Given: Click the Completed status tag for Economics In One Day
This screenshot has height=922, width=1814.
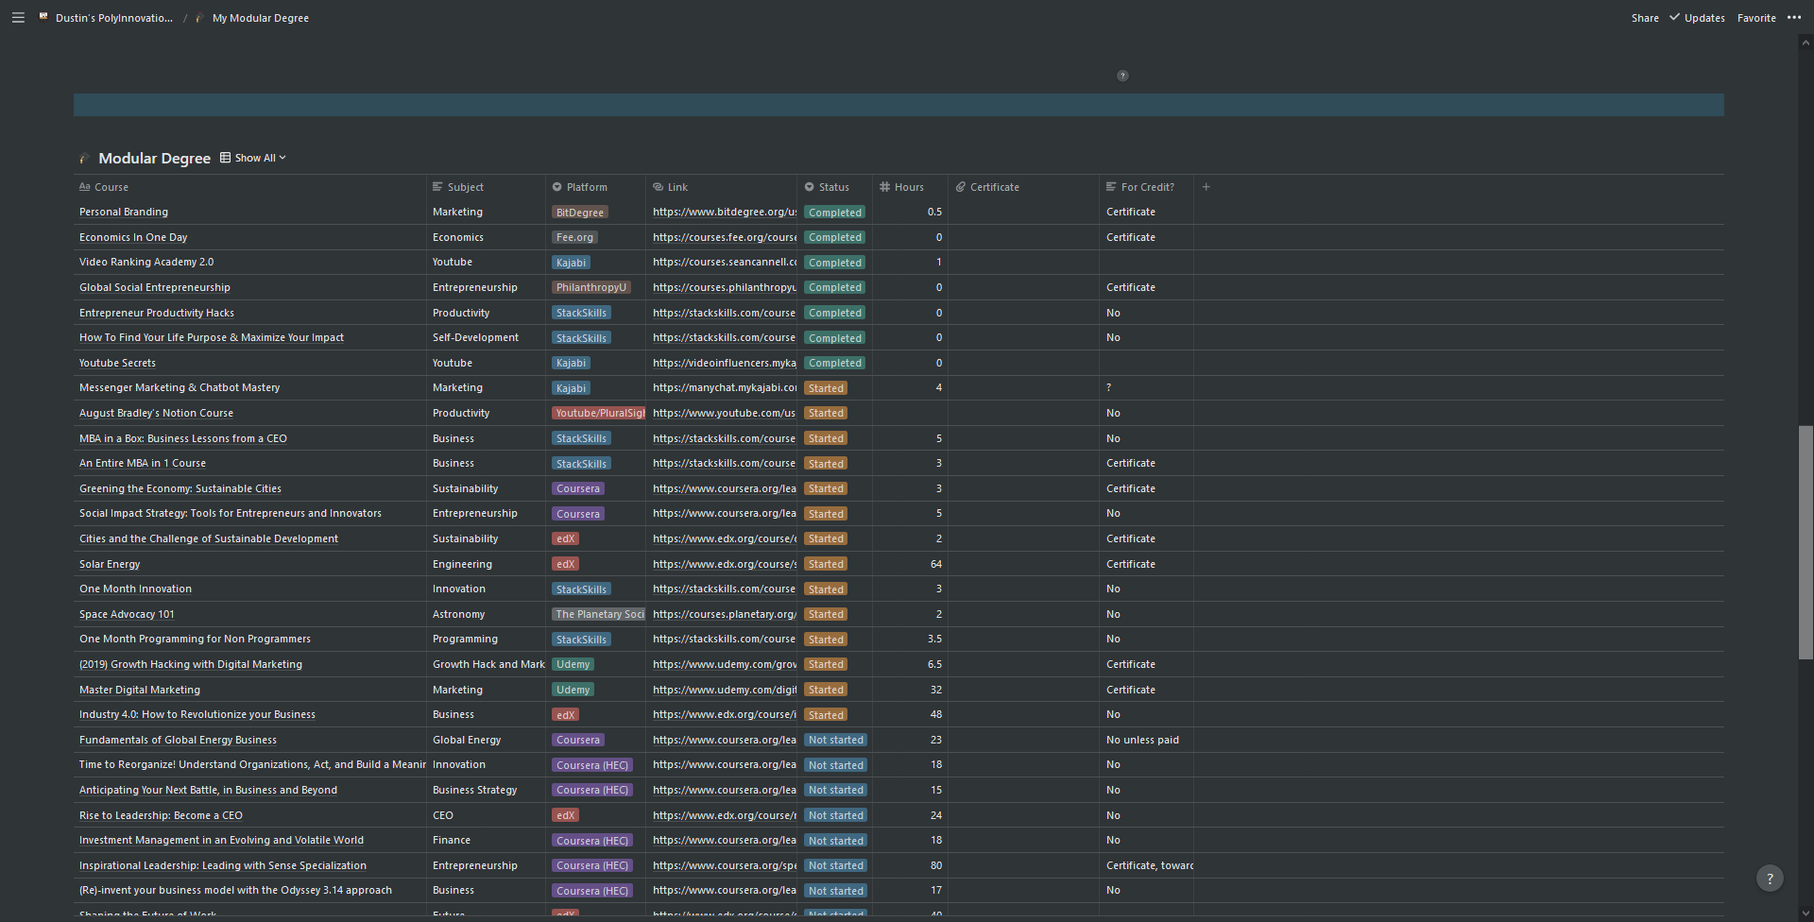Looking at the screenshot, I should tap(834, 238).
